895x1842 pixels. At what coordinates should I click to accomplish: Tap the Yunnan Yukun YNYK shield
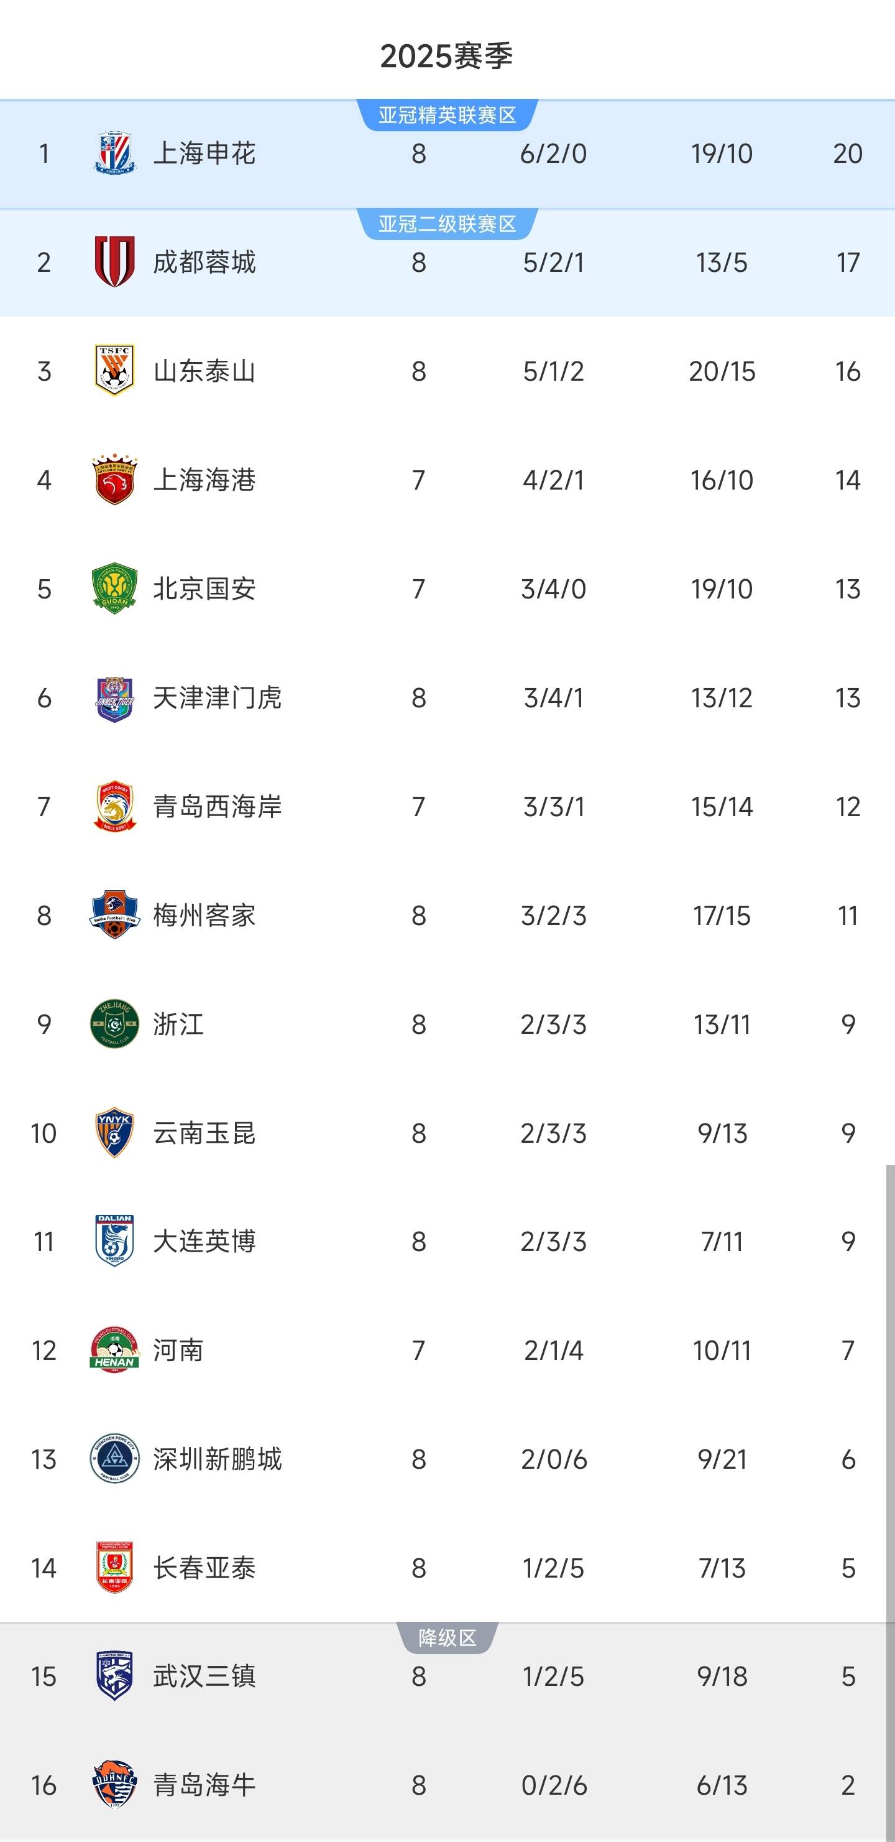114,1133
